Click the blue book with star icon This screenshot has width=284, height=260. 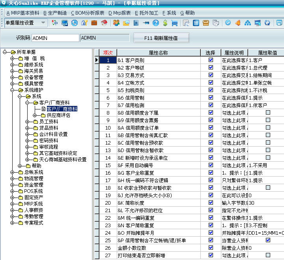(x=136, y=23)
